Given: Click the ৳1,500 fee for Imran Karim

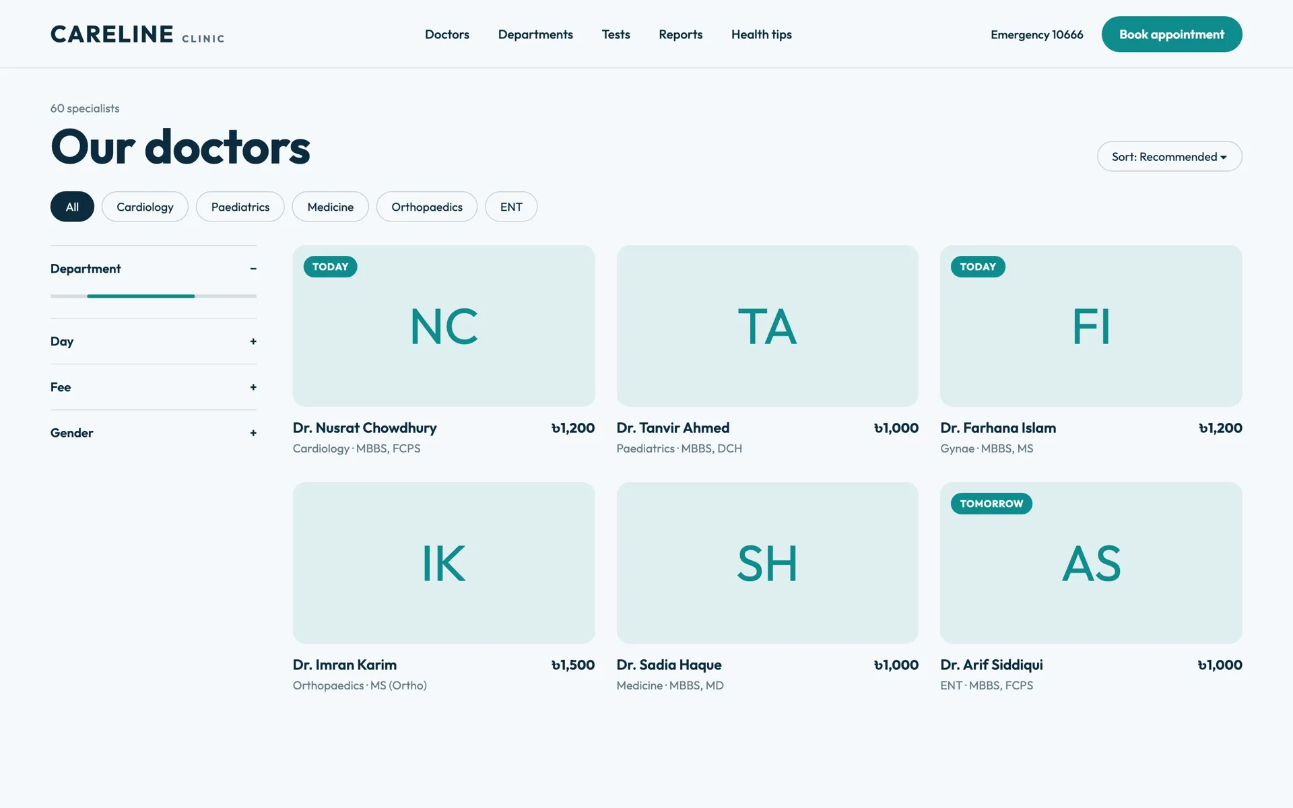Looking at the screenshot, I should 573,665.
